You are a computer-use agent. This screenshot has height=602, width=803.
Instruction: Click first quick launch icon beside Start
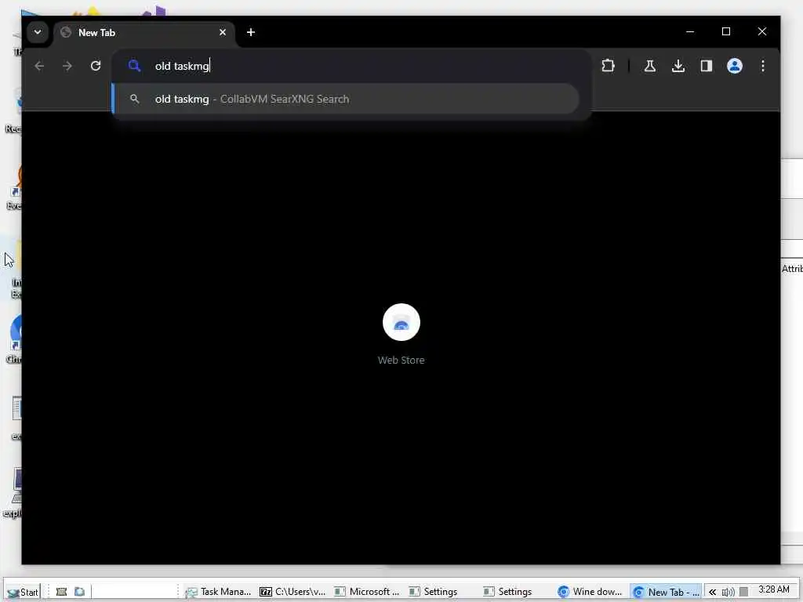click(61, 592)
